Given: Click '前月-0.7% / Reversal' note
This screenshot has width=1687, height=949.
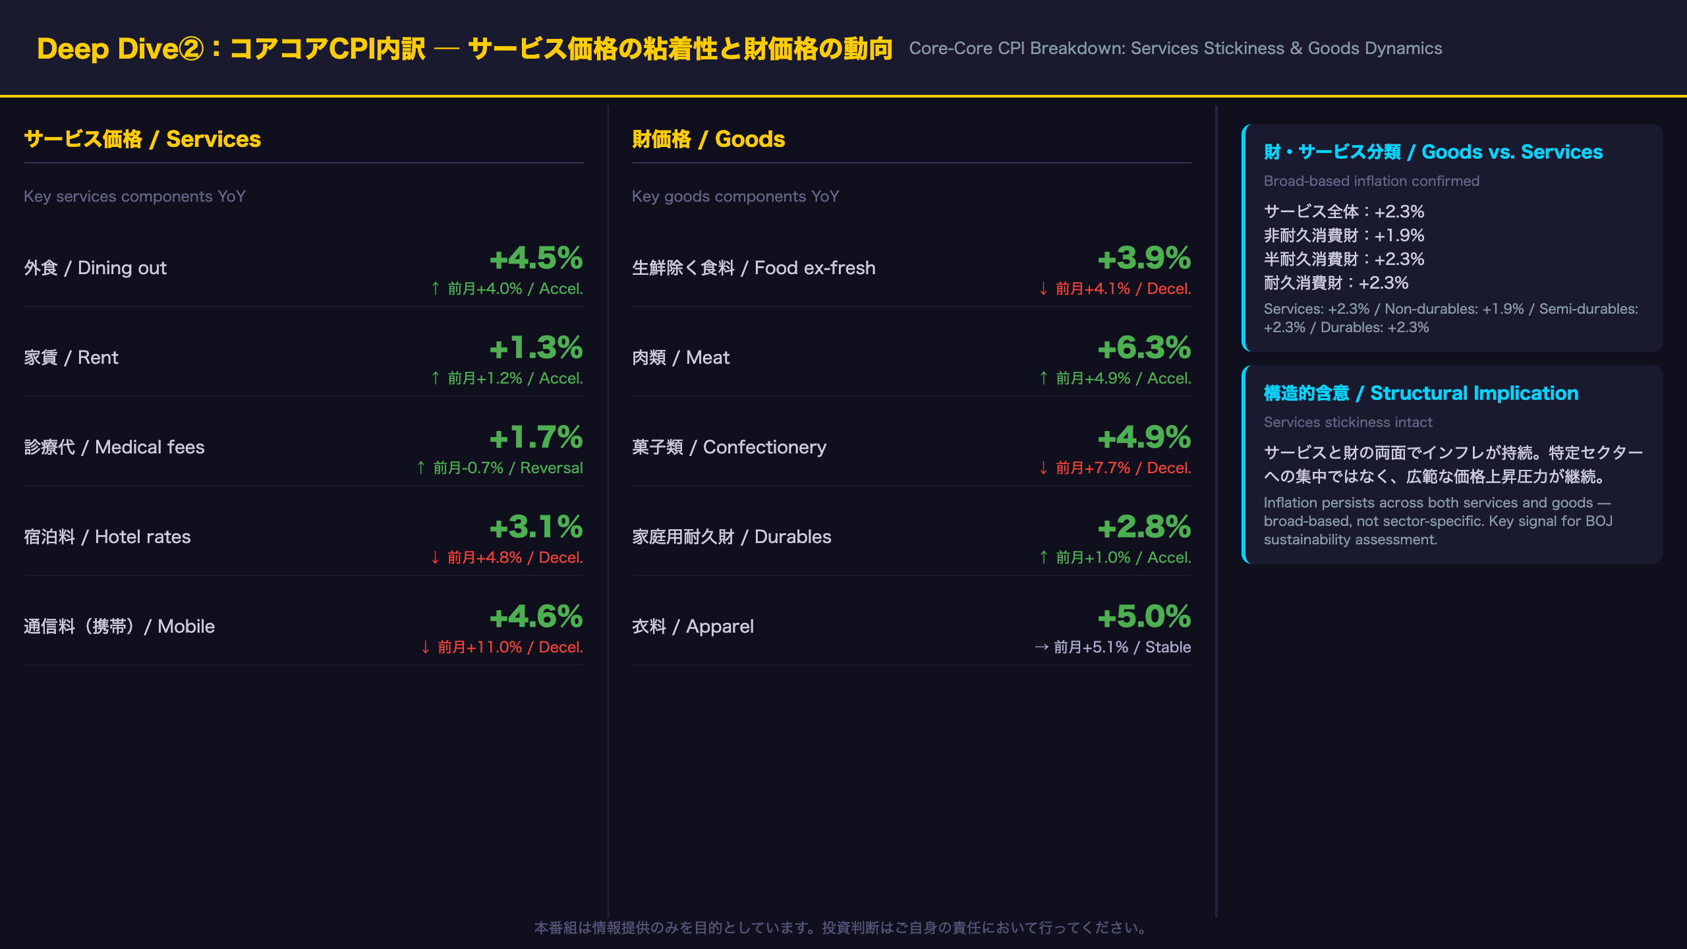Looking at the screenshot, I should click(500, 468).
